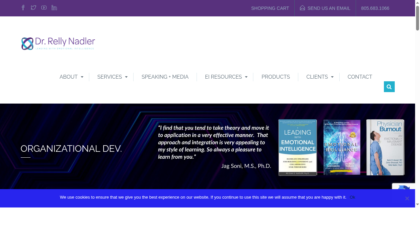
Task: Open the Twitter social icon
Action: pyautogui.click(x=33, y=8)
